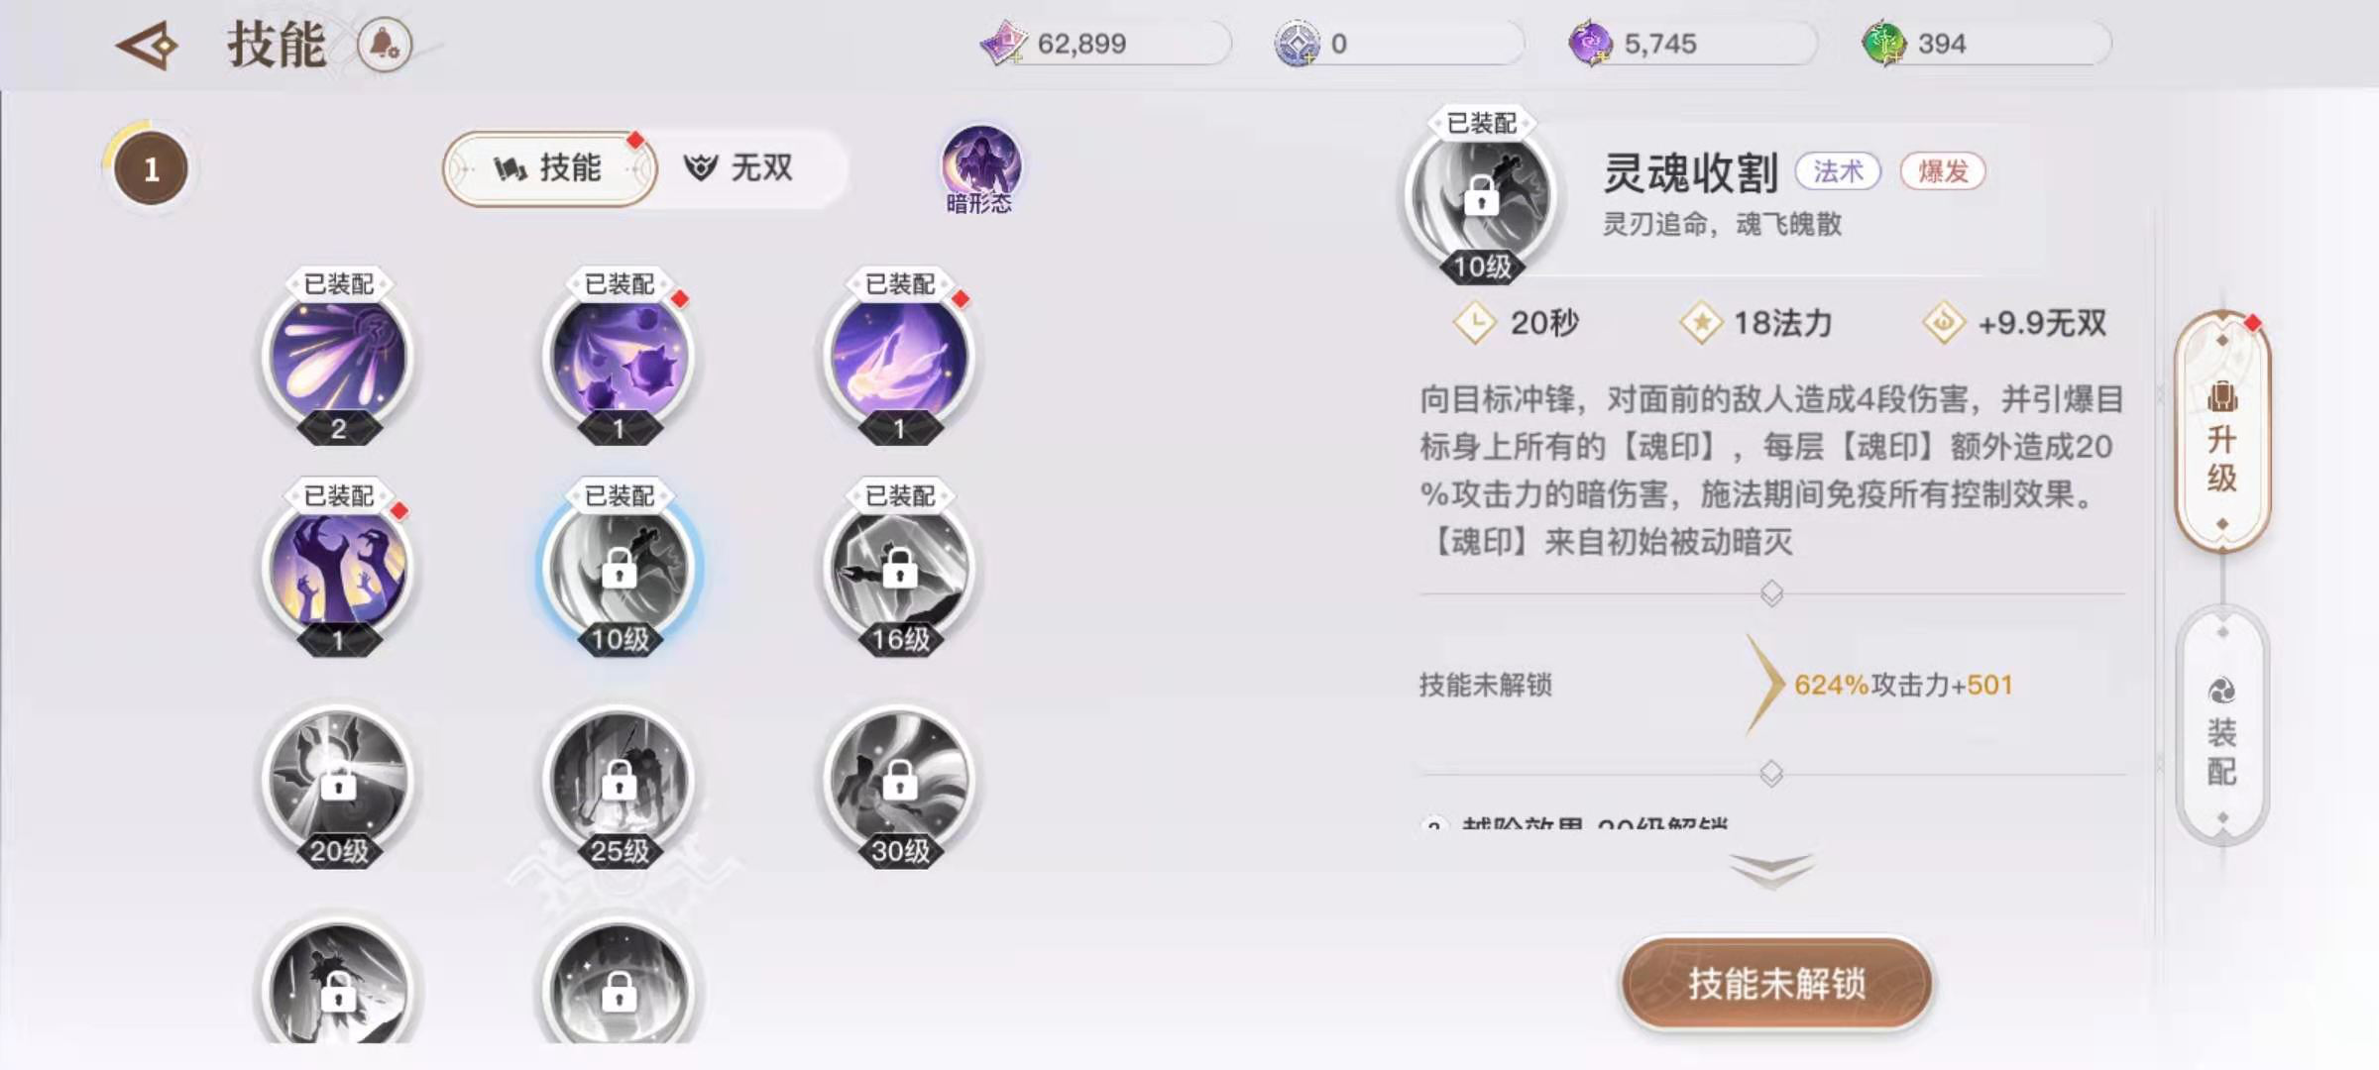Open the 升级 side panel button
Screen dimensions: 2379x1070
click(2221, 433)
